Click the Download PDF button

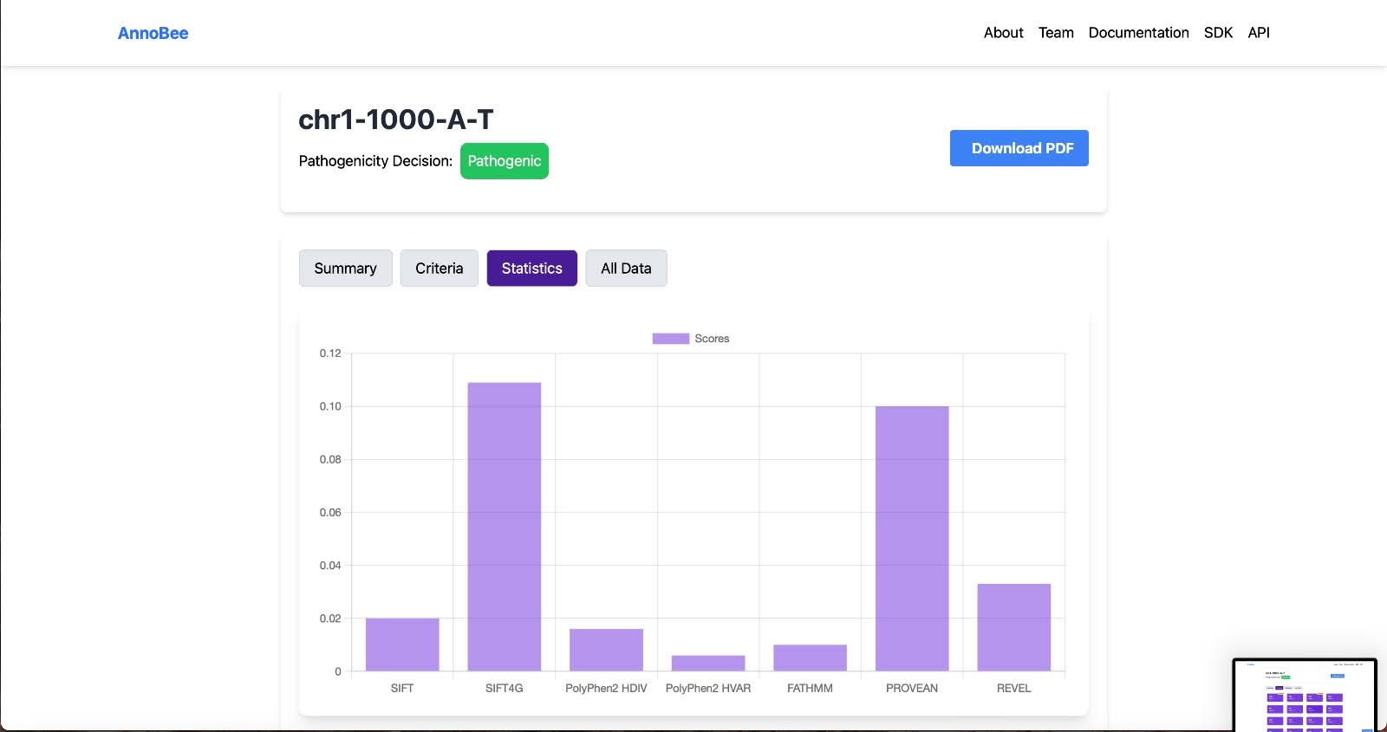(x=1019, y=148)
